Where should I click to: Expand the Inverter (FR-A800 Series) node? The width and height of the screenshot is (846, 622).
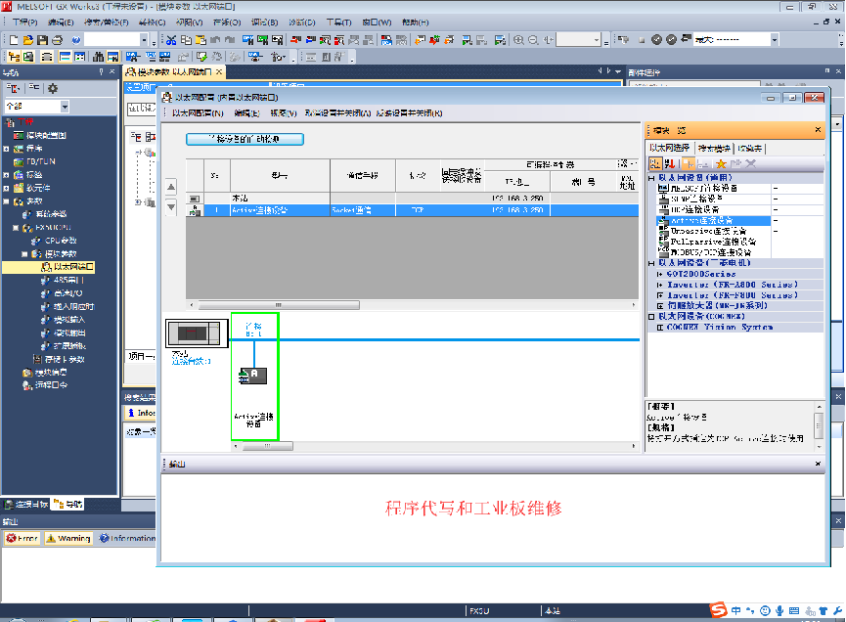click(660, 285)
